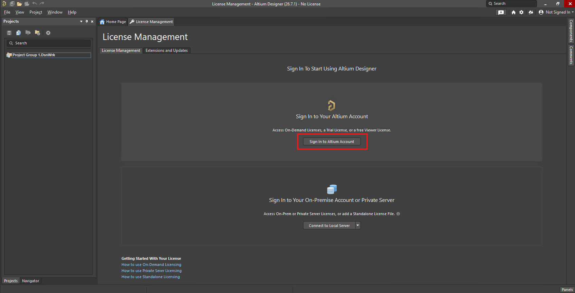Click Sign In to Altium Account button
Screen dimensions: 575x293
[332, 142]
